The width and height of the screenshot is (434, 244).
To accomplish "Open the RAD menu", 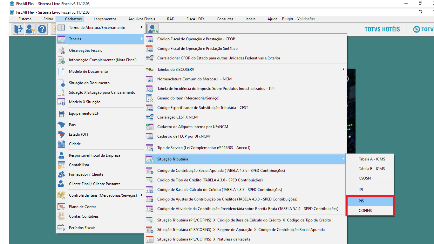I will point(171,19).
